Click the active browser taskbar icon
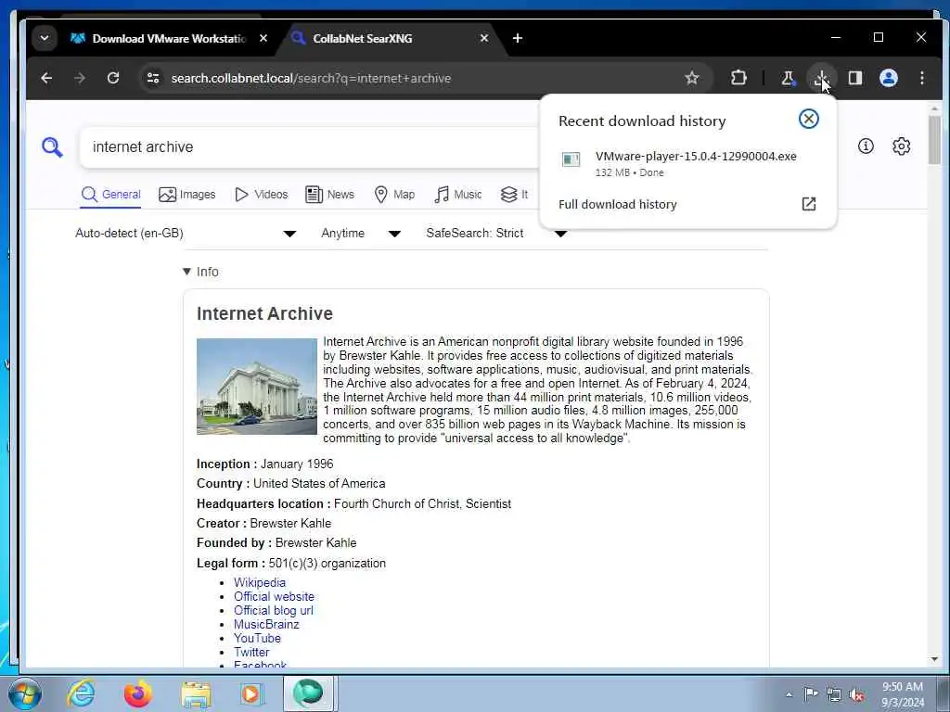Screen dimensions: 950x712 [x=308, y=693]
